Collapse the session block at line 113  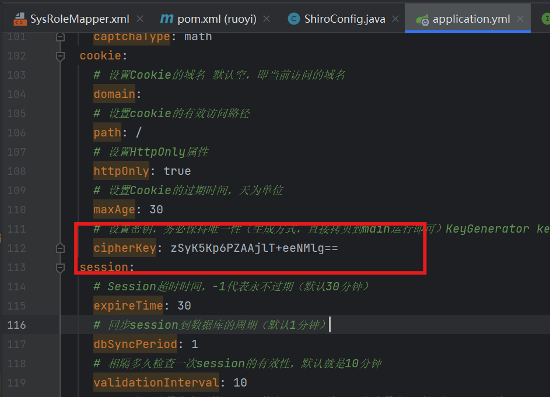60,268
